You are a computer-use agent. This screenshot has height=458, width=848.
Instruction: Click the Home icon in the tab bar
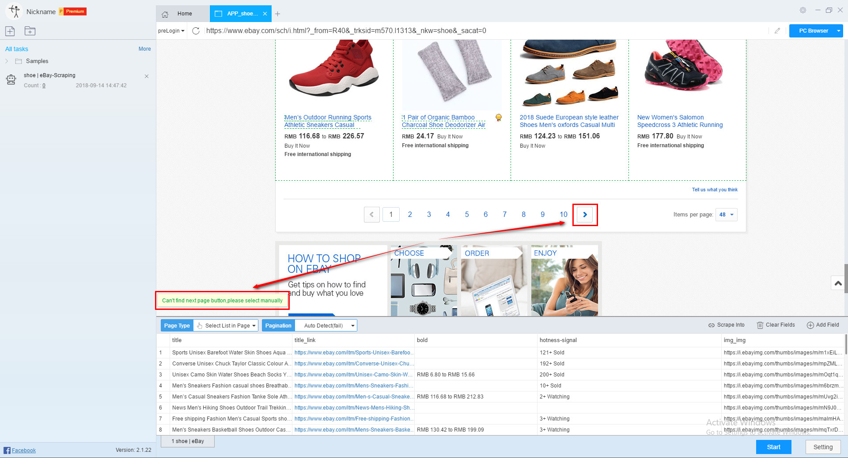pos(165,14)
